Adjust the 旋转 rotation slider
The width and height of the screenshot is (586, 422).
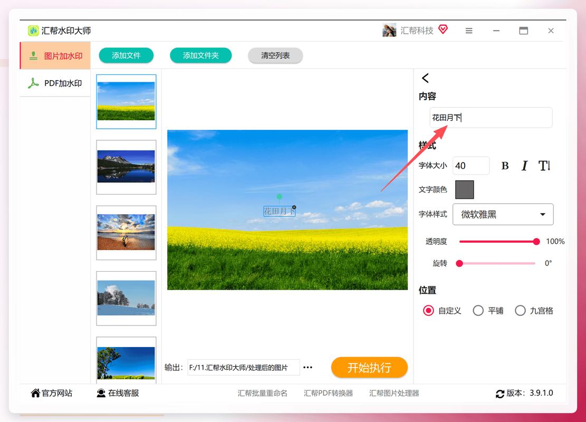[496, 264]
